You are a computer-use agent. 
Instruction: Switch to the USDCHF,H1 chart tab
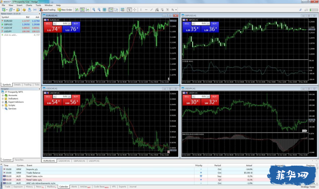[64, 161]
